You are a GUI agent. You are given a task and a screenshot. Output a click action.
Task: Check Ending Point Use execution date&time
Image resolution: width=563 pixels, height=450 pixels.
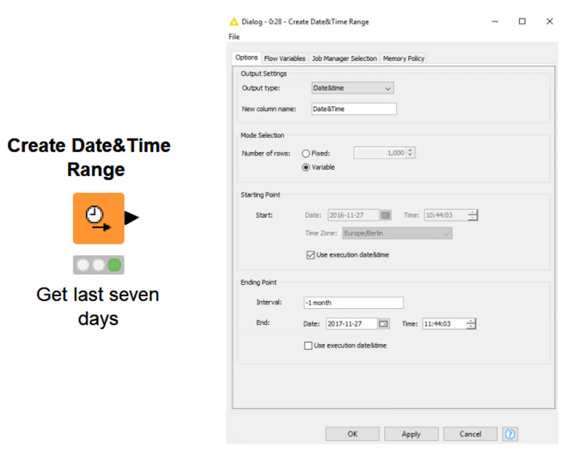pyautogui.click(x=308, y=346)
